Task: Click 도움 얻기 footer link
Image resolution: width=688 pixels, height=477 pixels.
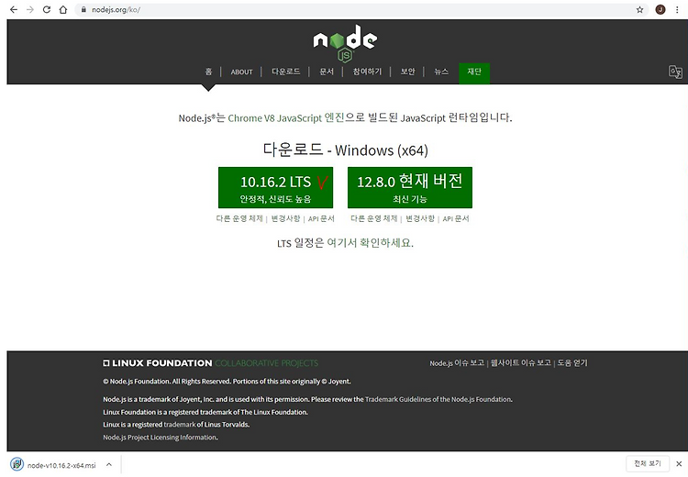Action: click(572, 363)
